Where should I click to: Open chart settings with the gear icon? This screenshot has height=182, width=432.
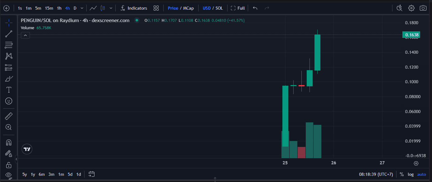(411, 8)
